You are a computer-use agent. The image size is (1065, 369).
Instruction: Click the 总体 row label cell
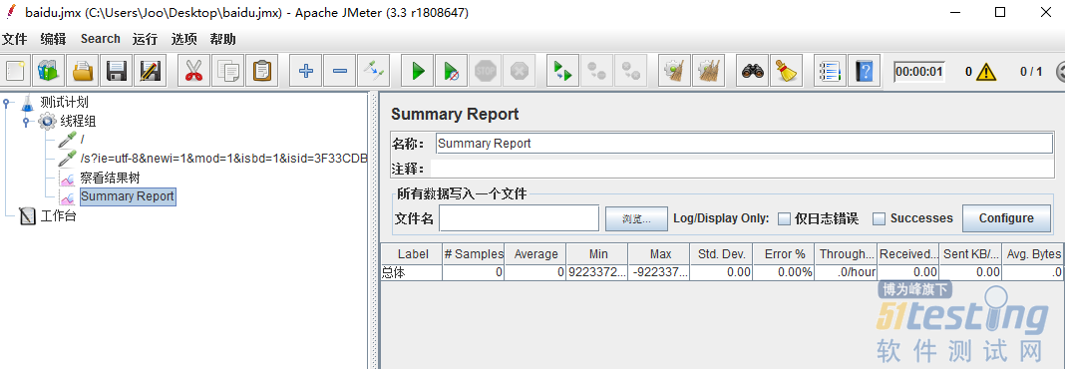tap(412, 272)
